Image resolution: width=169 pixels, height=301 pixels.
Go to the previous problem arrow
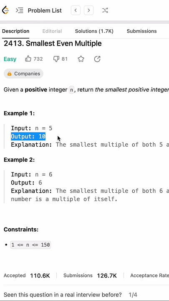[x=76, y=10]
